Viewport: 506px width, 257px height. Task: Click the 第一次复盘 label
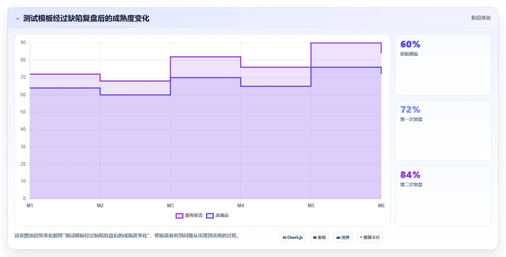[411, 119]
